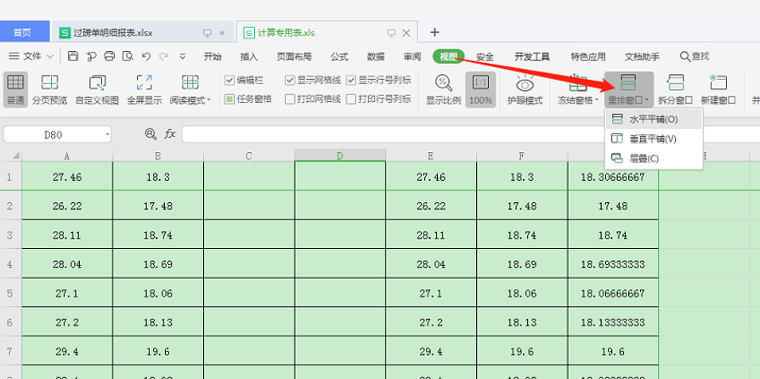Toggle the 任务窗格 checkbox
760x379 pixels.
coord(230,99)
